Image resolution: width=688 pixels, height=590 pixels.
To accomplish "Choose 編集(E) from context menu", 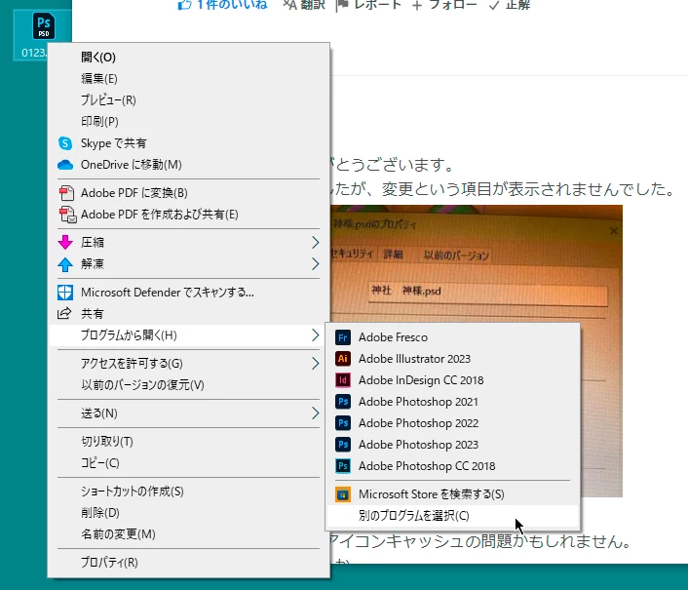I will [x=188, y=79].
